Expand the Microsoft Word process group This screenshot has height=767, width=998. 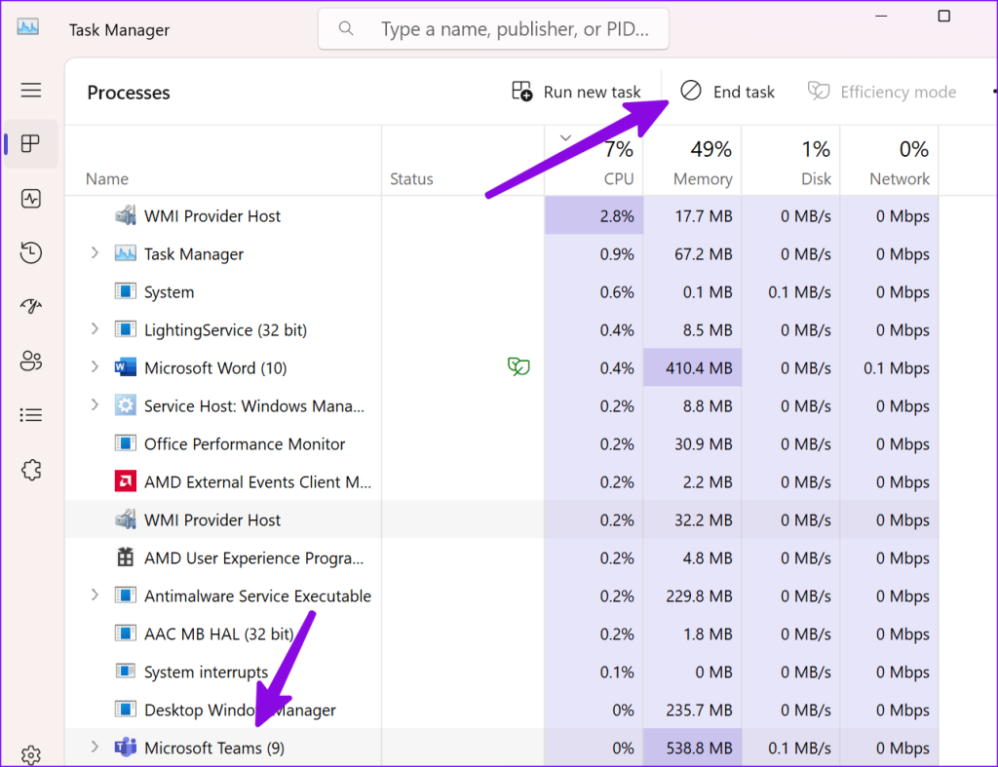click(94, 367)
